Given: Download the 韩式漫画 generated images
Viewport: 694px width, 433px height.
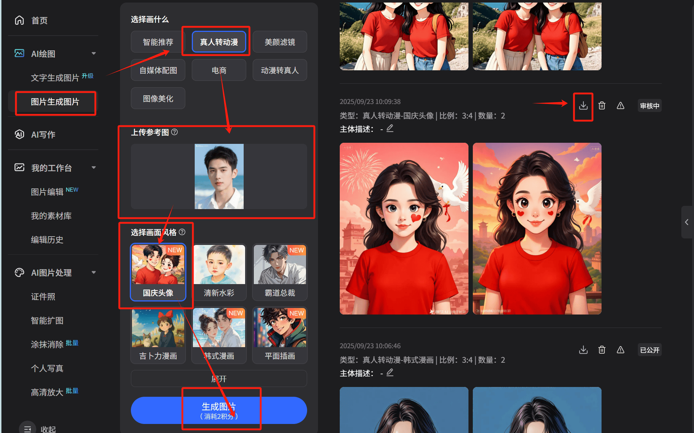Looking at the screenshot, I should click(583, 350).
